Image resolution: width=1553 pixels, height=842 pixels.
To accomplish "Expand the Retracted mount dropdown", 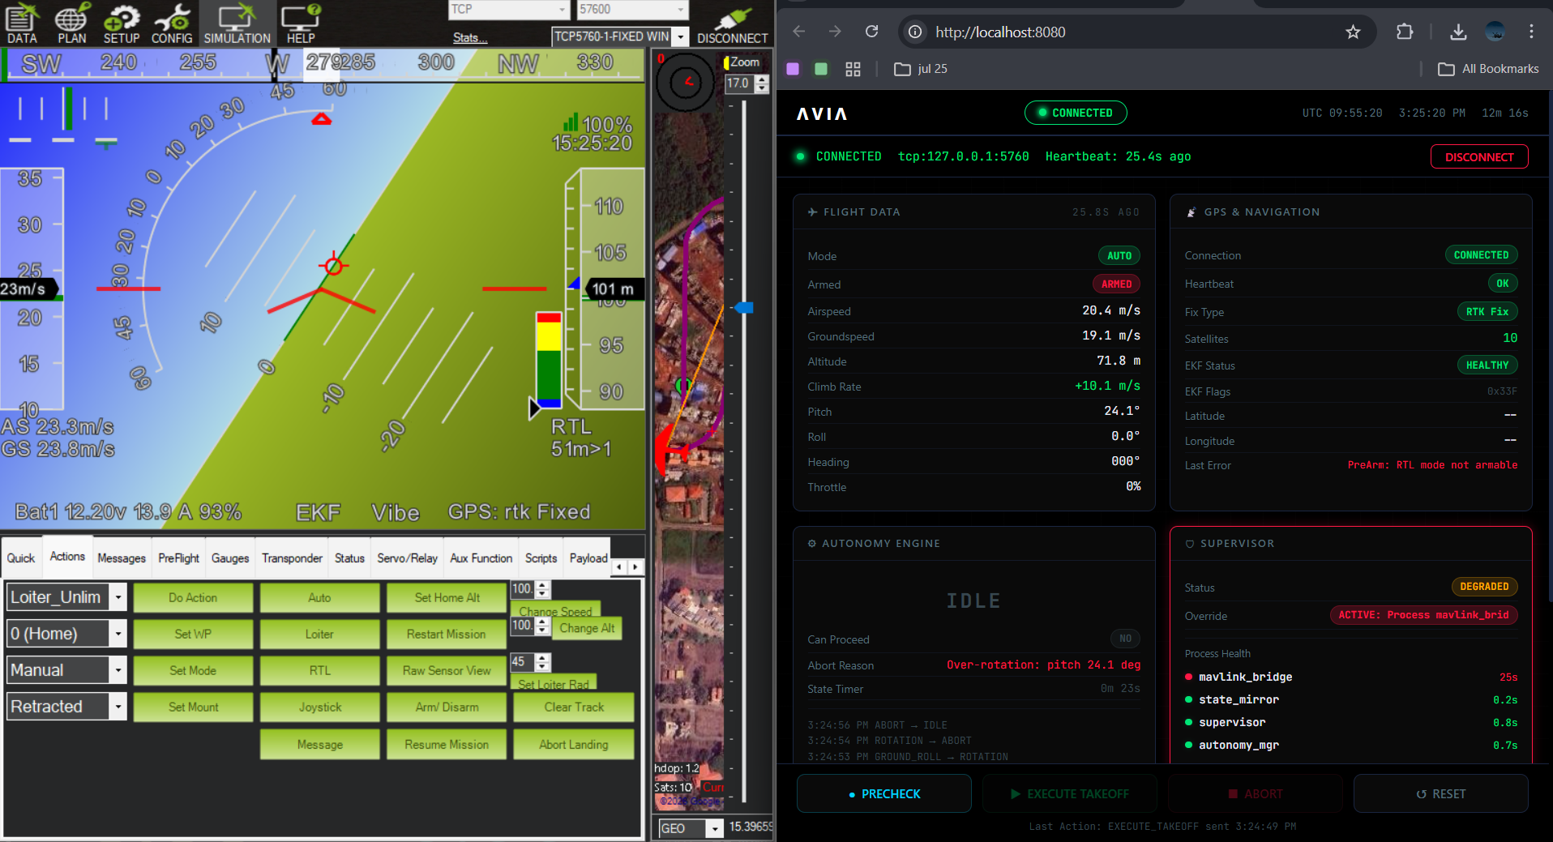I will [118, 707].
